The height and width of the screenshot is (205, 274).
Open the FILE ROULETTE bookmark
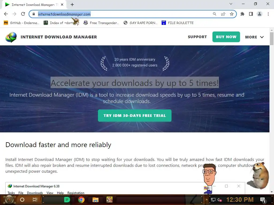coord(178,23)
